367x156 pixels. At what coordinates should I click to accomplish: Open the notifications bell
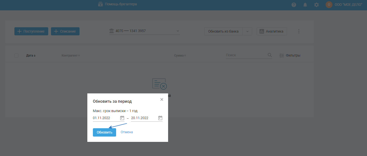[x=305, y=5]
